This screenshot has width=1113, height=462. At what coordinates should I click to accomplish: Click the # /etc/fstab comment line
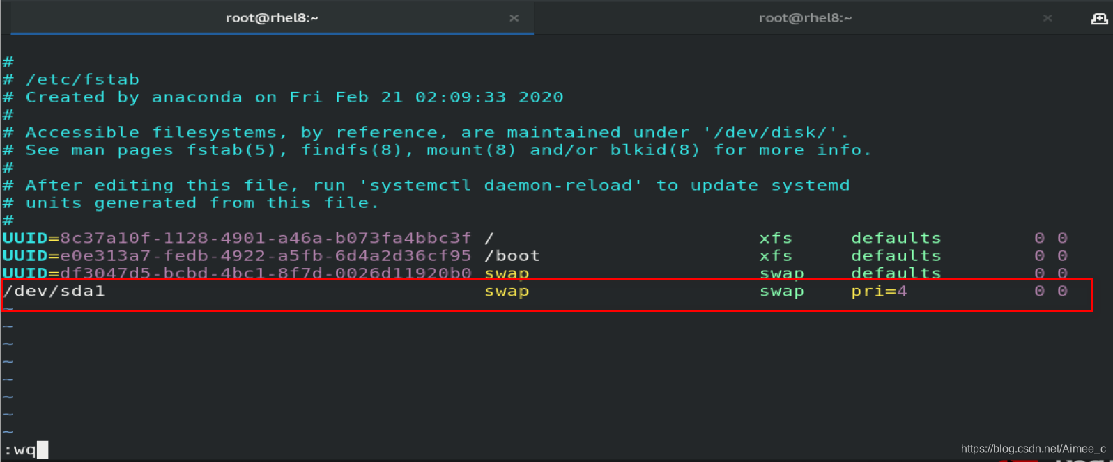71,79
